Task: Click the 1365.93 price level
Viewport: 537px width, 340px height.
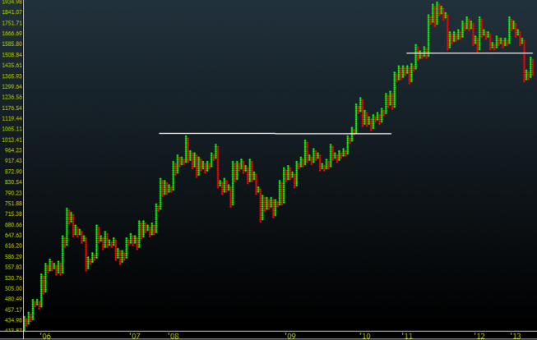Action: tap(12, 76)
